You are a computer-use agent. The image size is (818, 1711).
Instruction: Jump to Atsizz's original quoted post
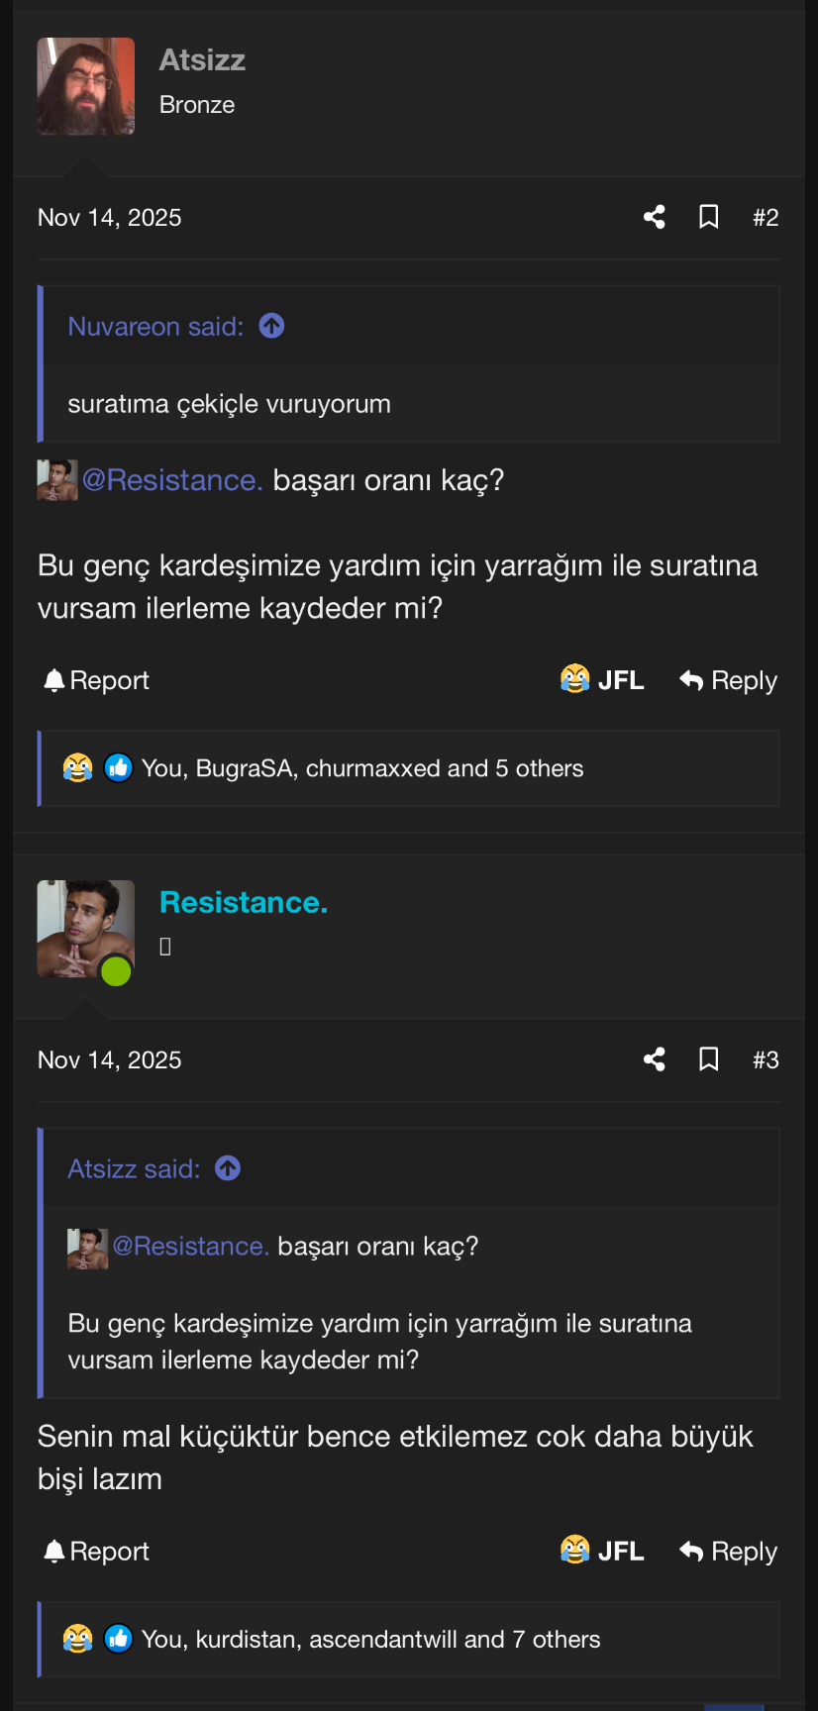click(228, 1168)
